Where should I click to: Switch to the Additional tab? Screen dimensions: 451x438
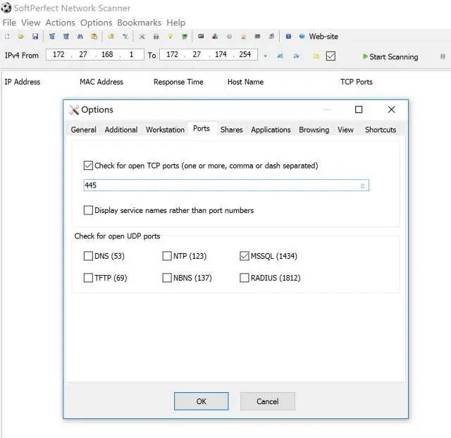[121, 130]
